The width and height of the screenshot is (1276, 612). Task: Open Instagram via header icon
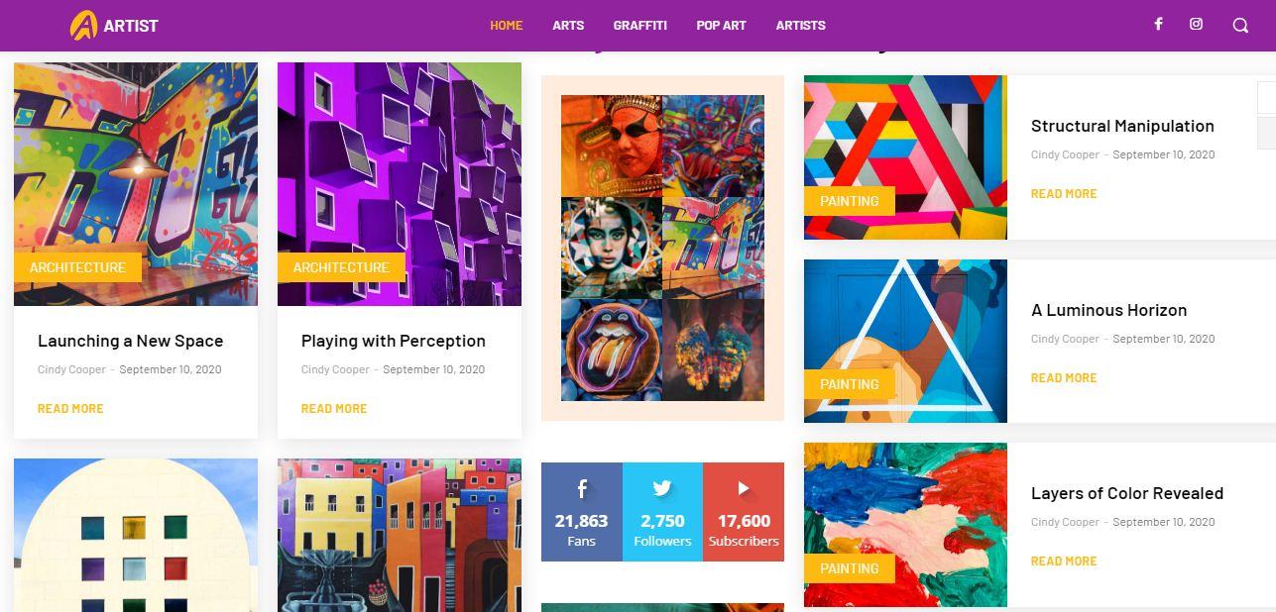(x=1196, y=25)
